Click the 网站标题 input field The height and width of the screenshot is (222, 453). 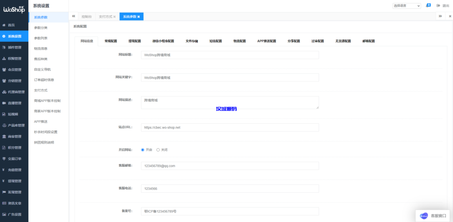[x=230, y=55]
